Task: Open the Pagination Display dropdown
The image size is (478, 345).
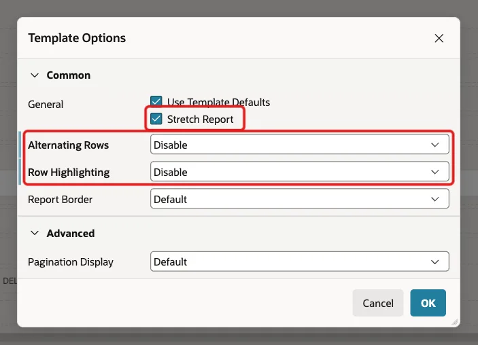Action: [x=299, y=261]
